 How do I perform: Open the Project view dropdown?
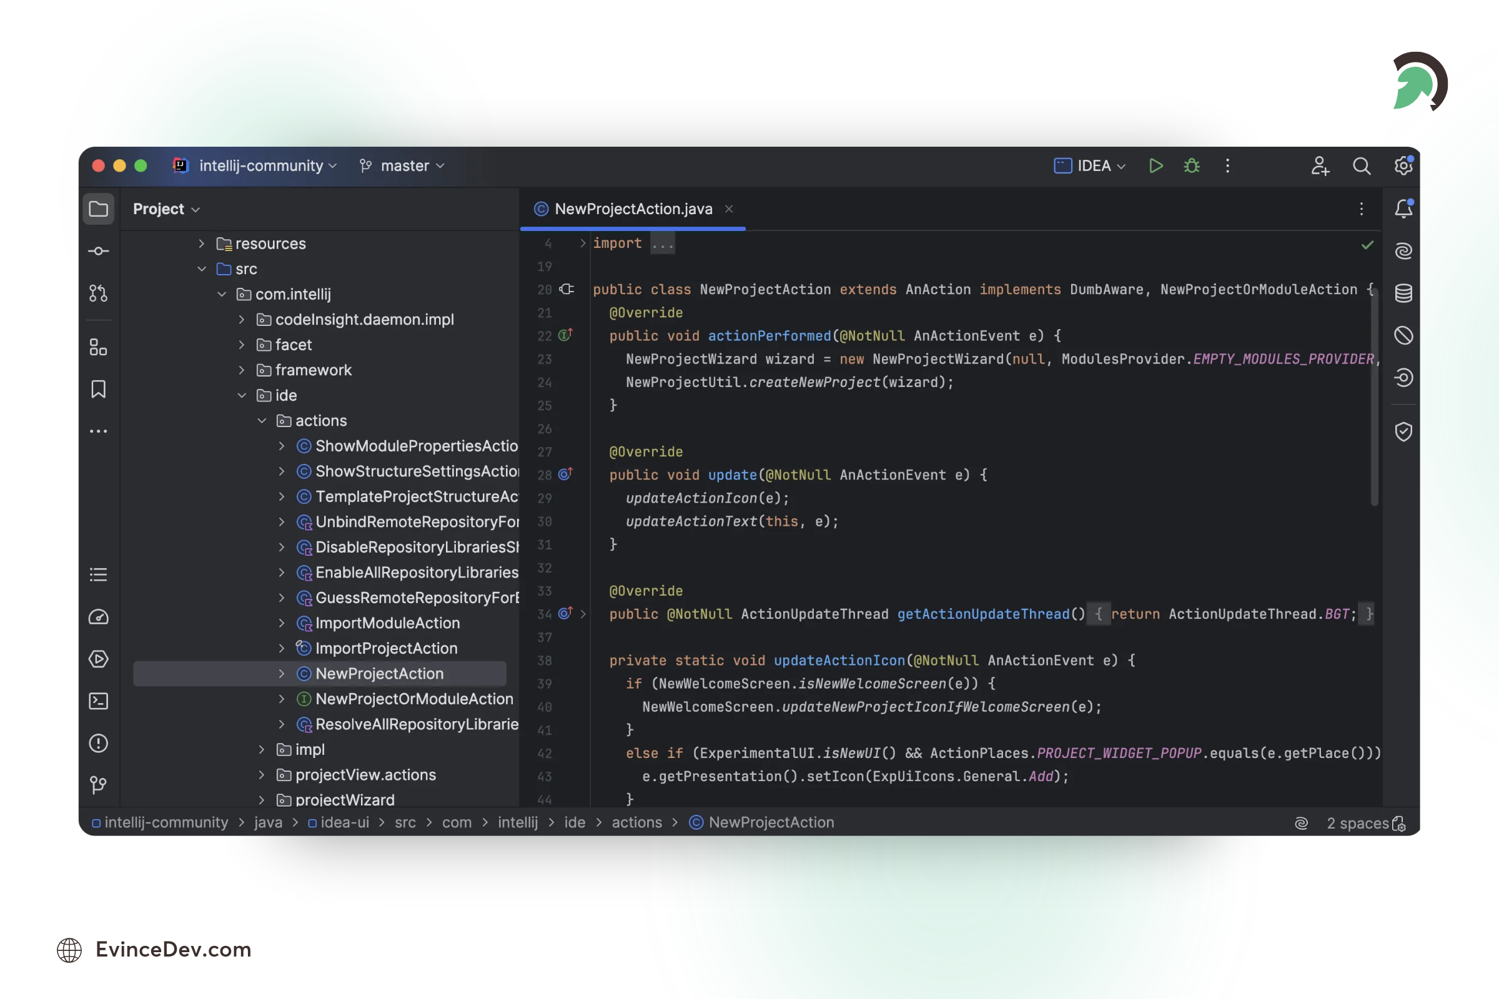point(166,209)
